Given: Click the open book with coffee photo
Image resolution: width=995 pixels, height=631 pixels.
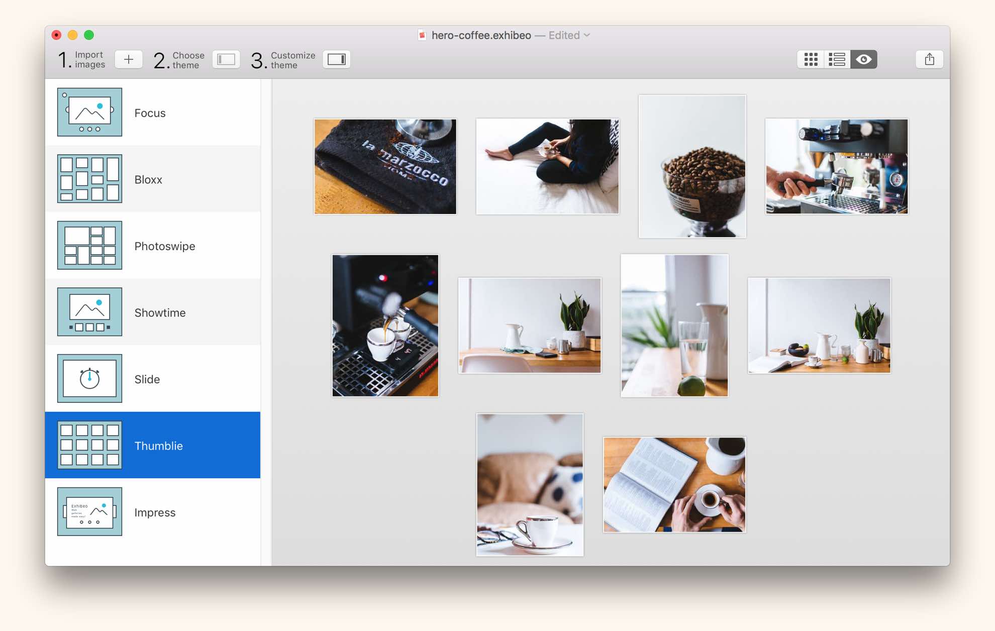Looking at the screenshot, I should [x=674, y=484].
